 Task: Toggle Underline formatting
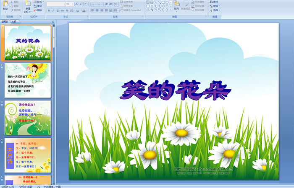pos(58,10)
